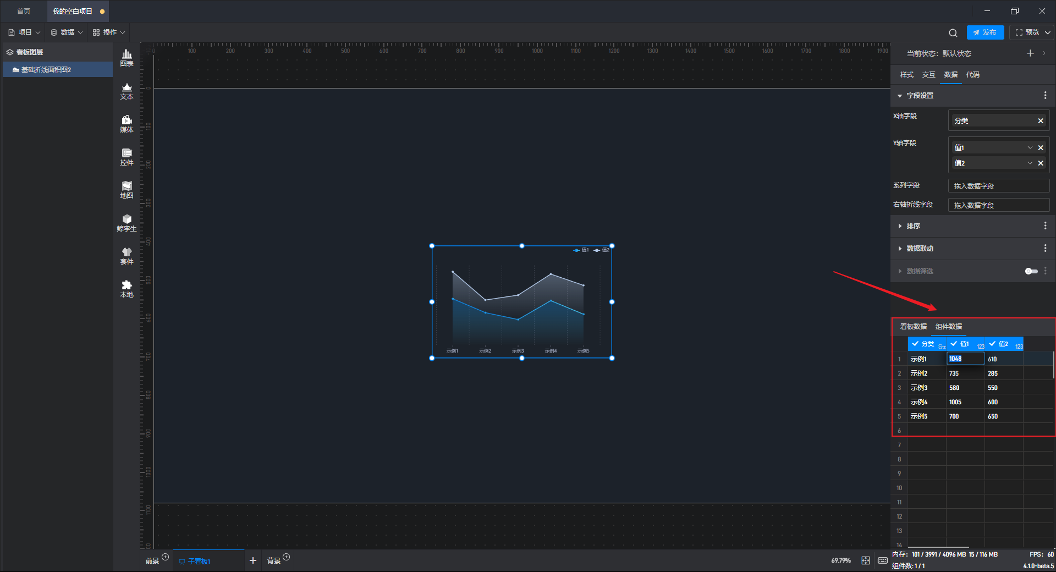Screen dimensions: 1056x572
Task: Open the 鲸孪生 components panel
Action: coord(127,223)
